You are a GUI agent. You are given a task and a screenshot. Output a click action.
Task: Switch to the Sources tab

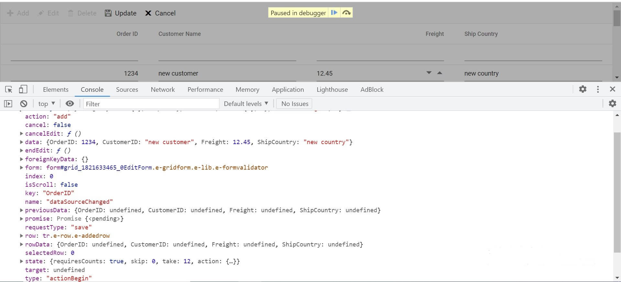coord(127,89)
